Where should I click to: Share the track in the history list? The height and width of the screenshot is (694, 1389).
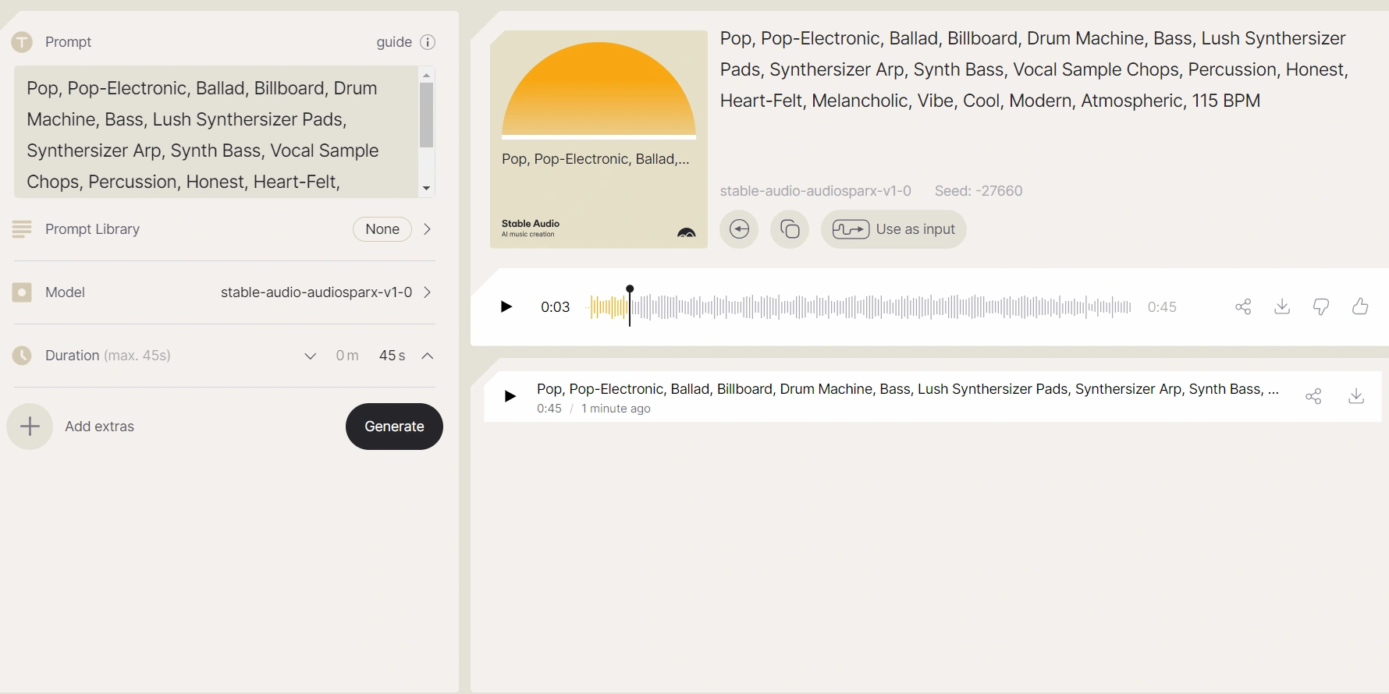1313,396
